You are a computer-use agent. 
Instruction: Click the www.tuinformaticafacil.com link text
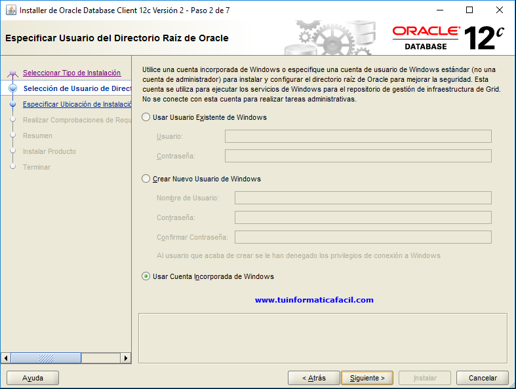314,300
